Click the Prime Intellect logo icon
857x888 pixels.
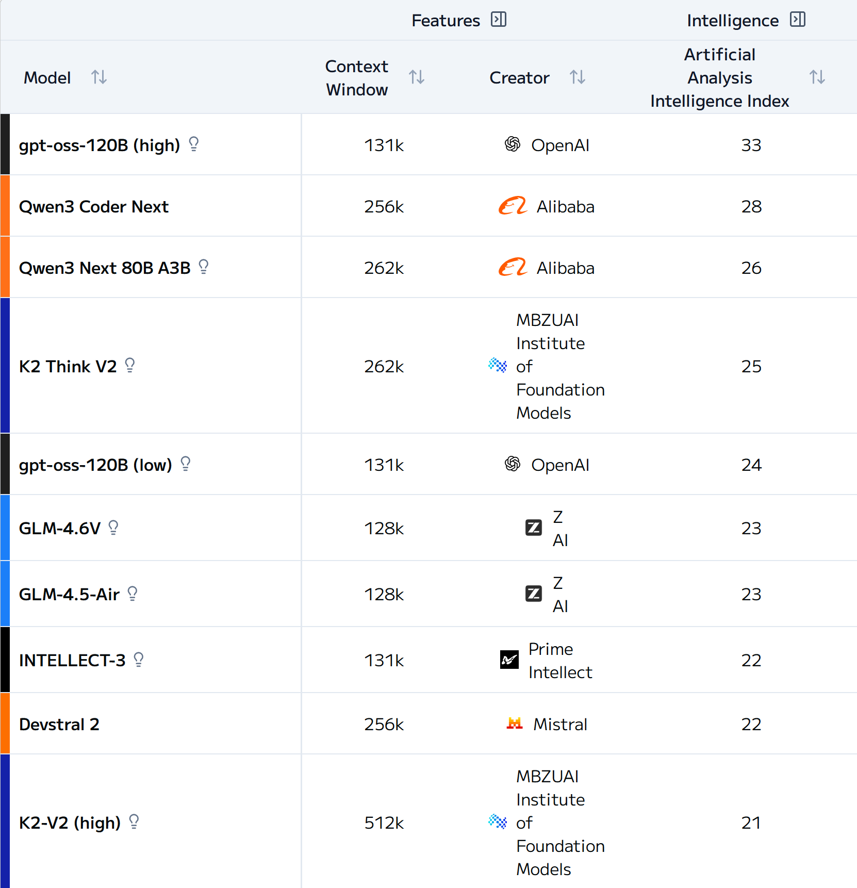(509, 660)
